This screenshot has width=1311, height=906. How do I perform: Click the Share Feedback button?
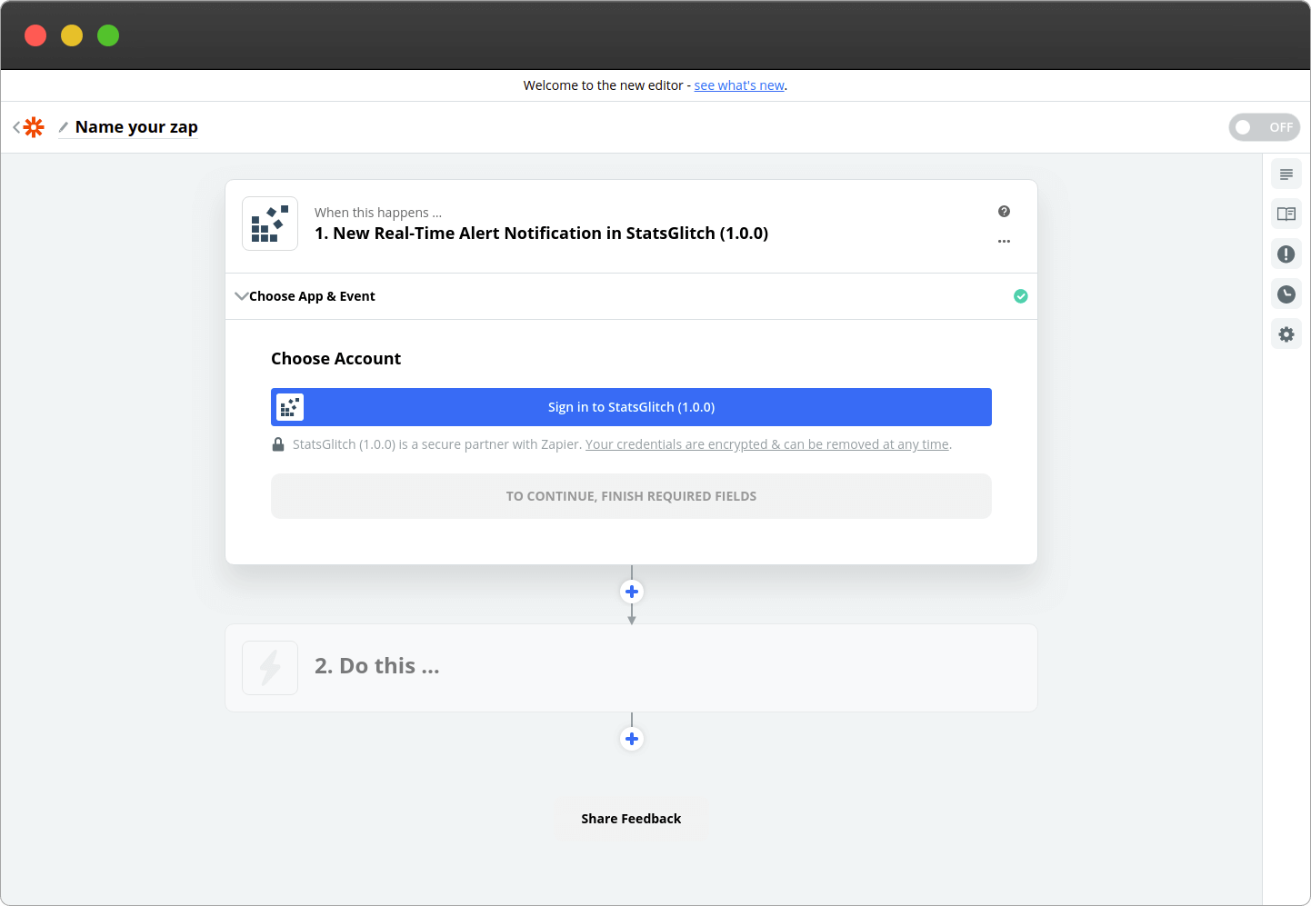click(631, 819)
